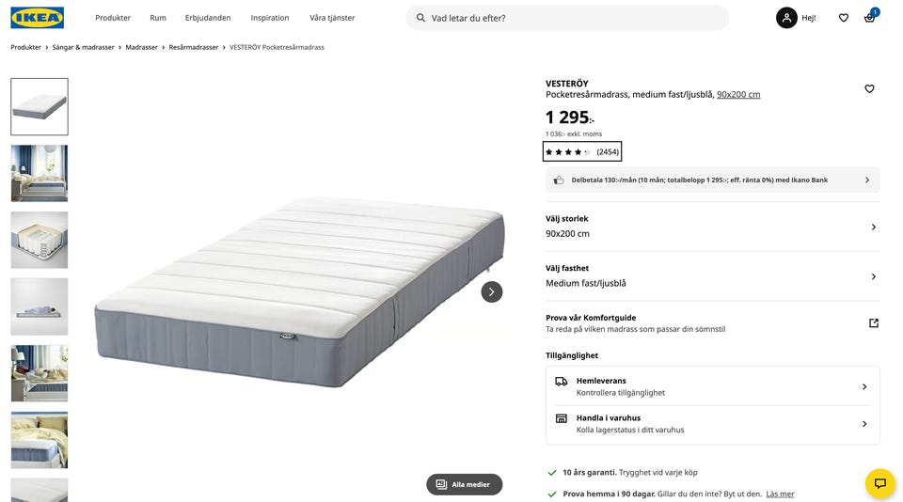Save VESTERÖY to favorites with heart
The width and height of the screenshot is (903, 502).
(869, 89)
